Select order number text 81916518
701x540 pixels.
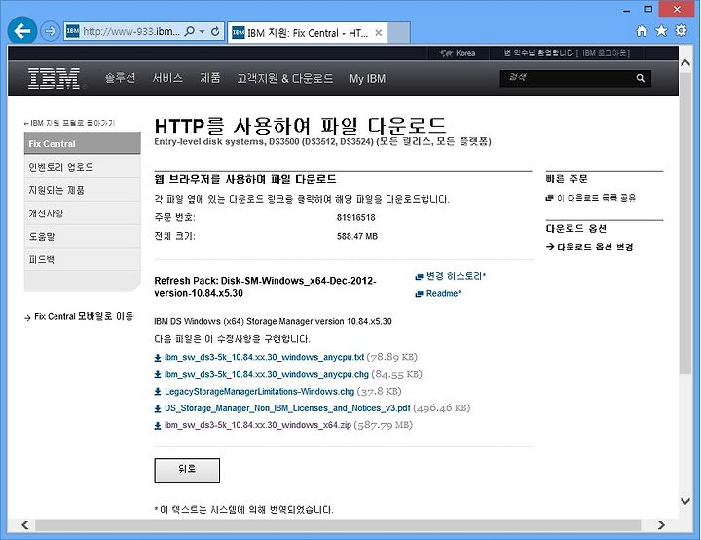tap(356, 218)
